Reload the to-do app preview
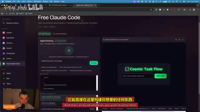Screen dimensions: 200x112 [176, 40]
